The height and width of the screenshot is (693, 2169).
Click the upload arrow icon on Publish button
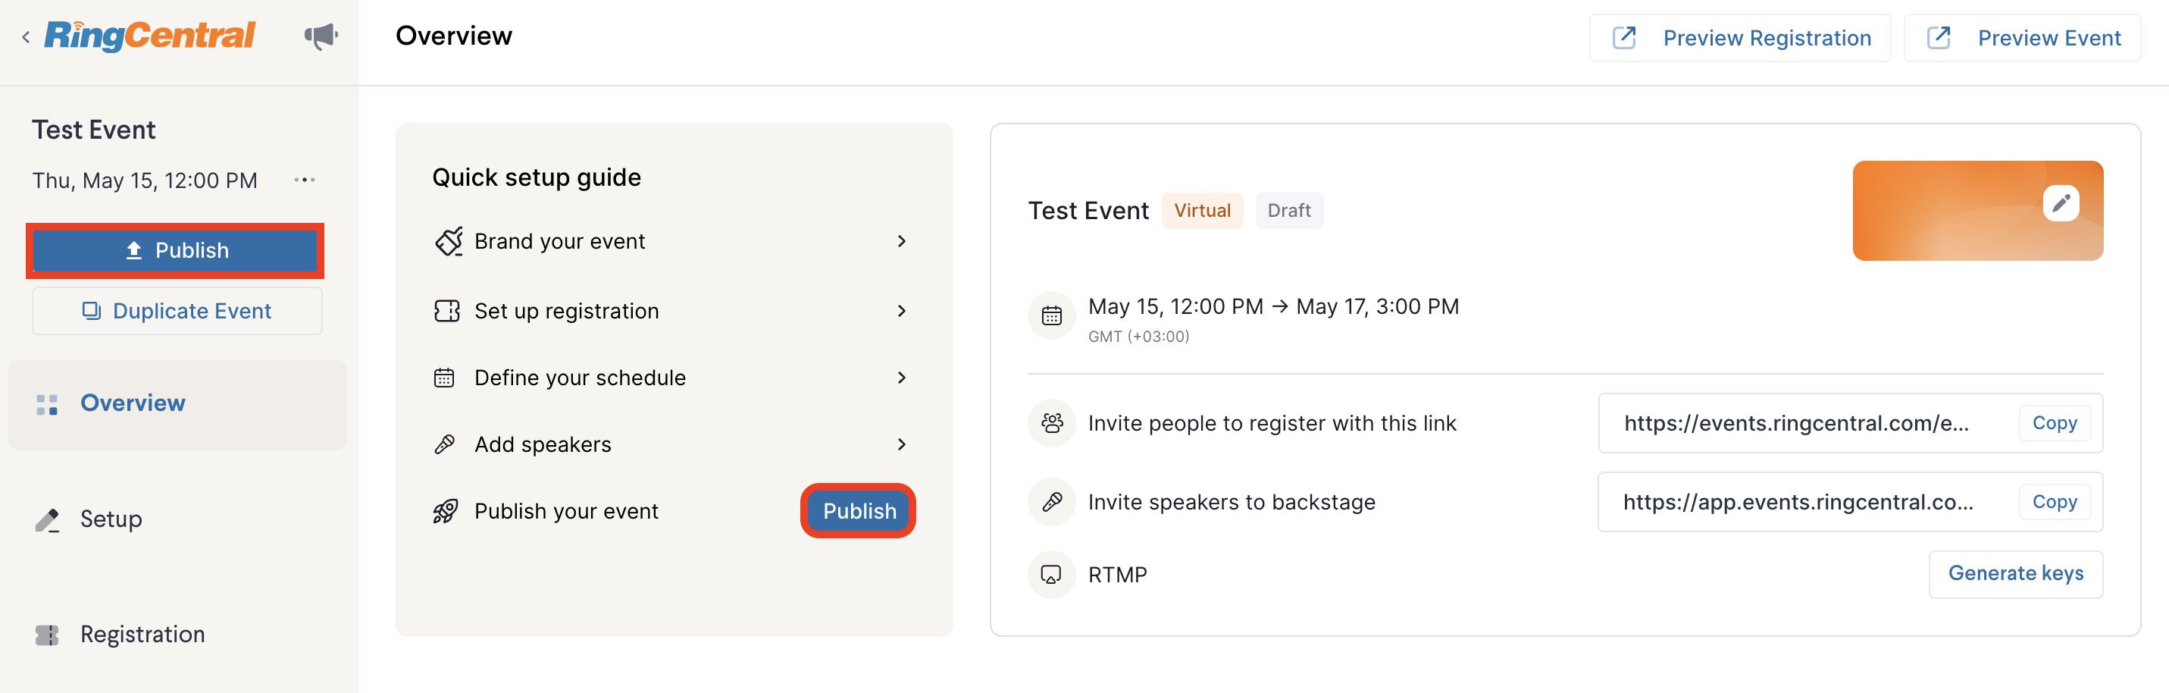pyautogui.click(x=134, y=250)
